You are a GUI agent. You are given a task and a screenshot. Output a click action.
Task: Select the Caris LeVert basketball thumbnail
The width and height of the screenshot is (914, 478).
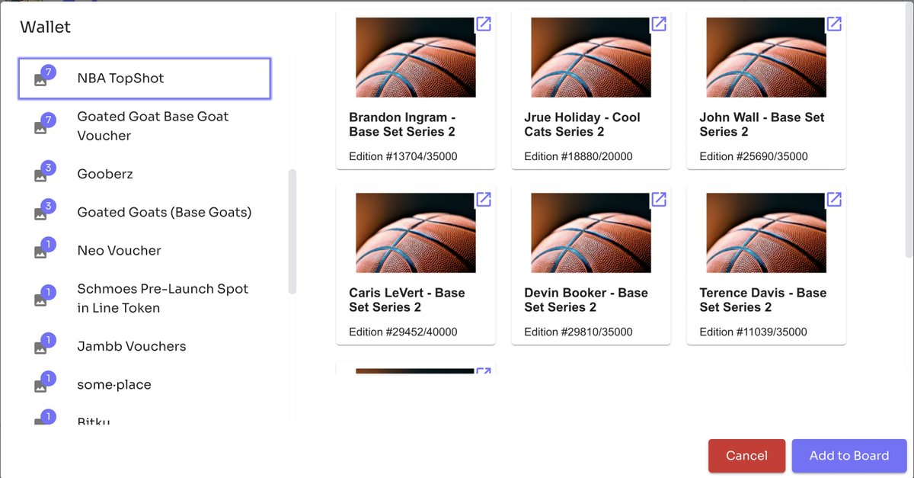coord(416,233)
